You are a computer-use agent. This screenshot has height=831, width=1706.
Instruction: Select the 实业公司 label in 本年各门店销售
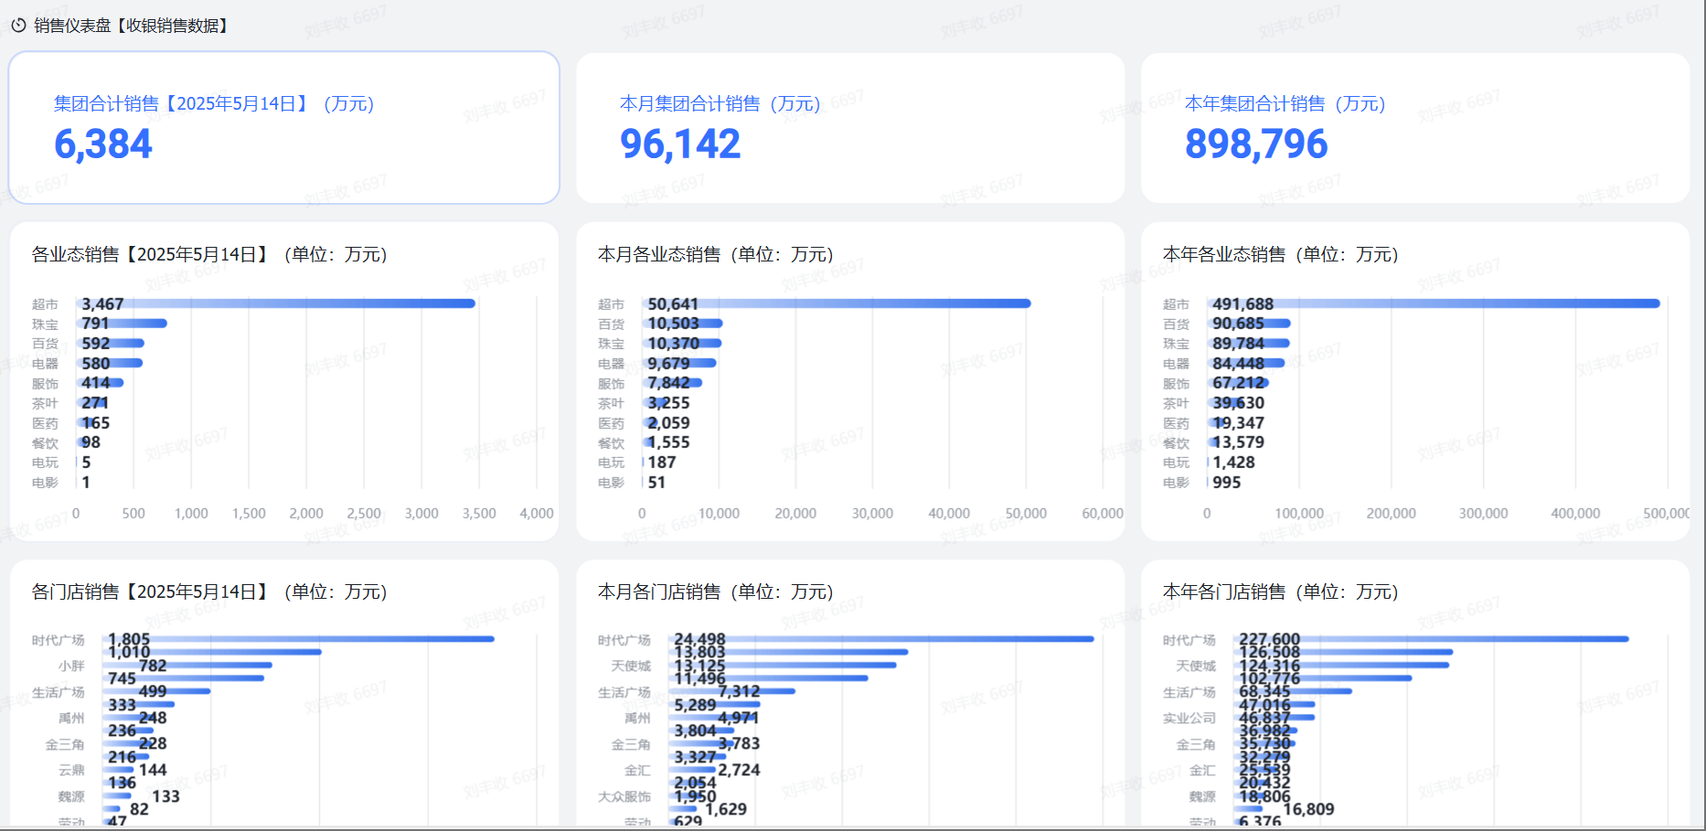click(1189, 719)
